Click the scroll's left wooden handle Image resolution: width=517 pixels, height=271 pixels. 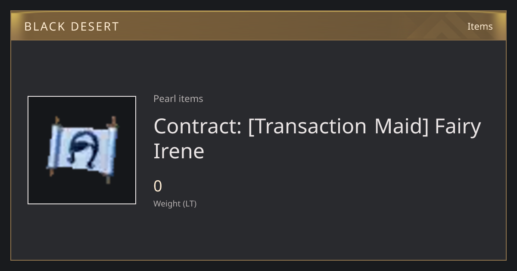point(54,146)
